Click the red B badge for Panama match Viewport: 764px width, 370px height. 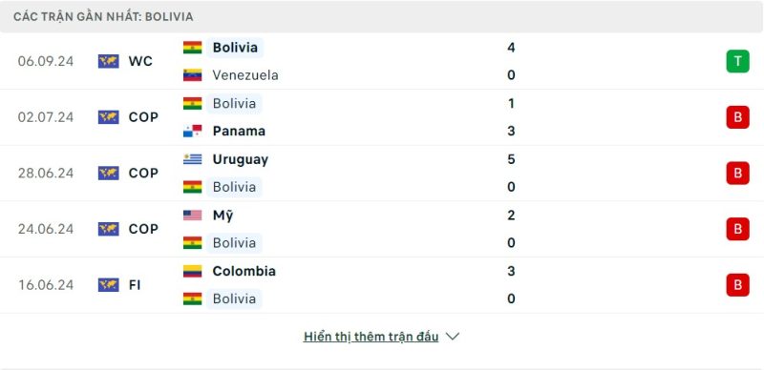[737, 117]
